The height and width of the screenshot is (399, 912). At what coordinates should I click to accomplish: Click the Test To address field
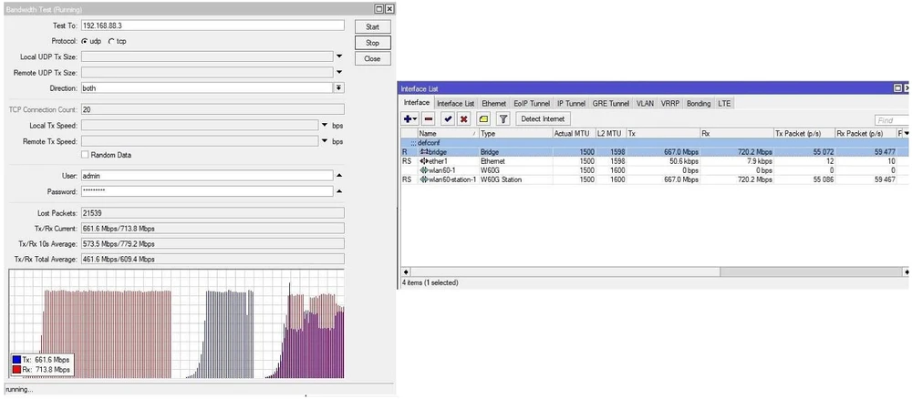click(x=212, y=26)
